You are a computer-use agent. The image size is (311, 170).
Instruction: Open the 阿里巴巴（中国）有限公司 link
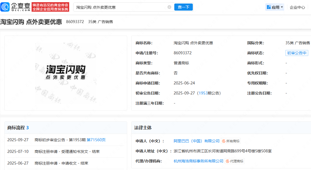pyautogui.click(x=197, y=141)
